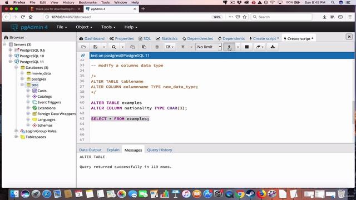356x200 pixels.
Task: Open pgAdmin Help menu
Action: click(131, 27)
